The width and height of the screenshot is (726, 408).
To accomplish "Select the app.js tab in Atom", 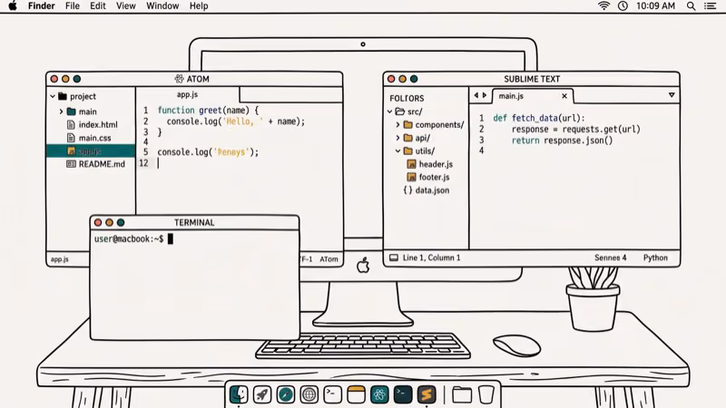I will [x=188, y=94].
